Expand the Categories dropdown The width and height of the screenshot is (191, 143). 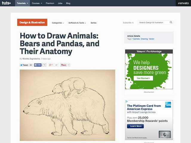click(x=58, y=23)
